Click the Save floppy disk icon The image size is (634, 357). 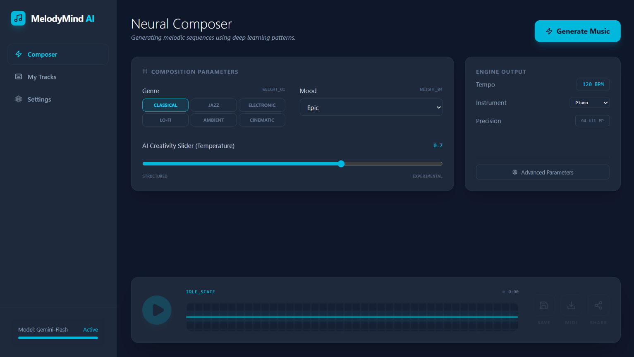[x=544, y=305]
